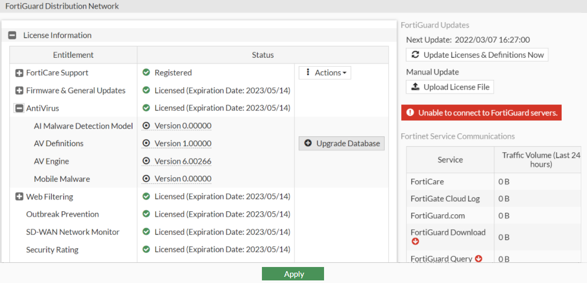
Task: Click AV Engine version 6.00266 icon
Action: pos(146,161)
